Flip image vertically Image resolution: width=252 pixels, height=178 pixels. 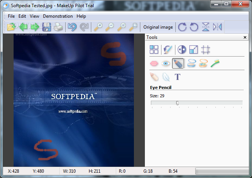click(206, 27)
